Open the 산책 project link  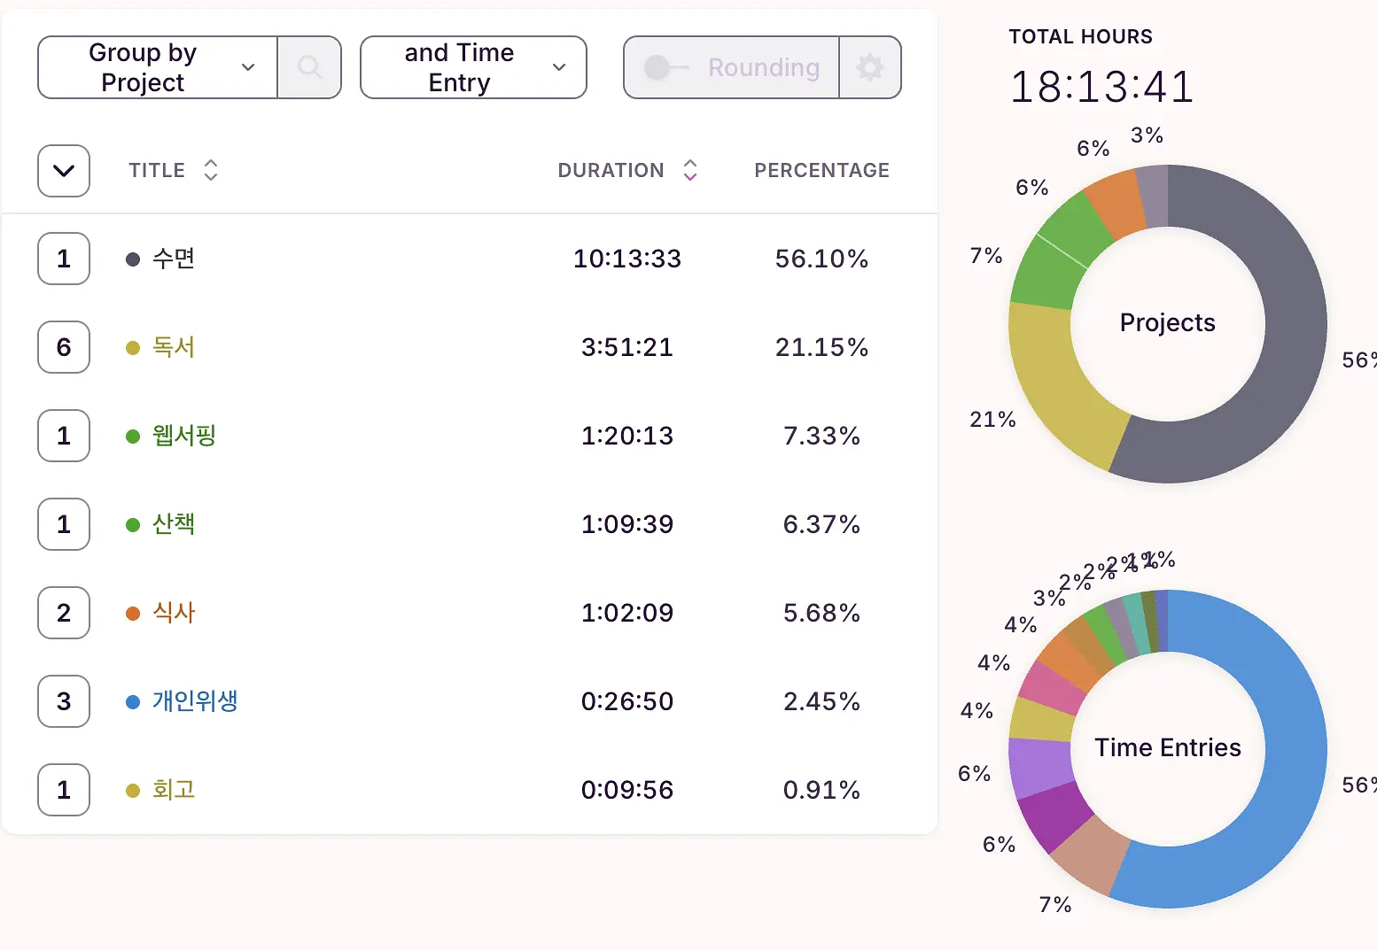174,524
